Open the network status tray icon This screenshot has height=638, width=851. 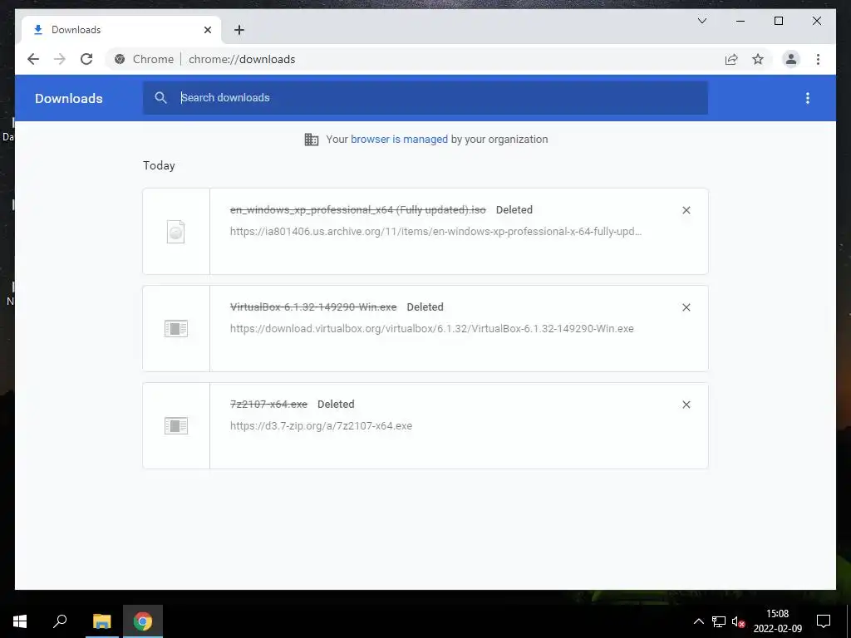click(719, 621)
